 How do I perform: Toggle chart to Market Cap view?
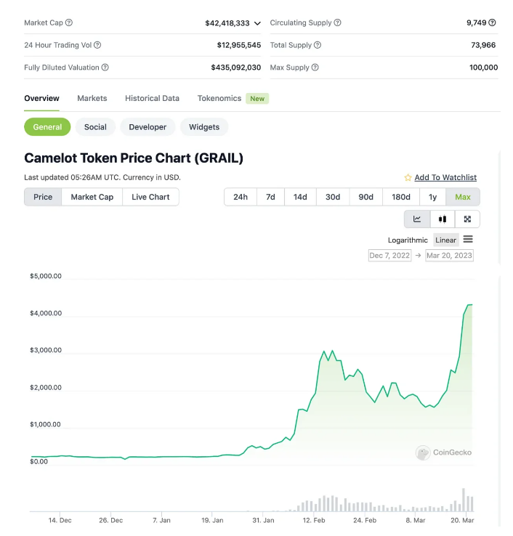(92, 197)
